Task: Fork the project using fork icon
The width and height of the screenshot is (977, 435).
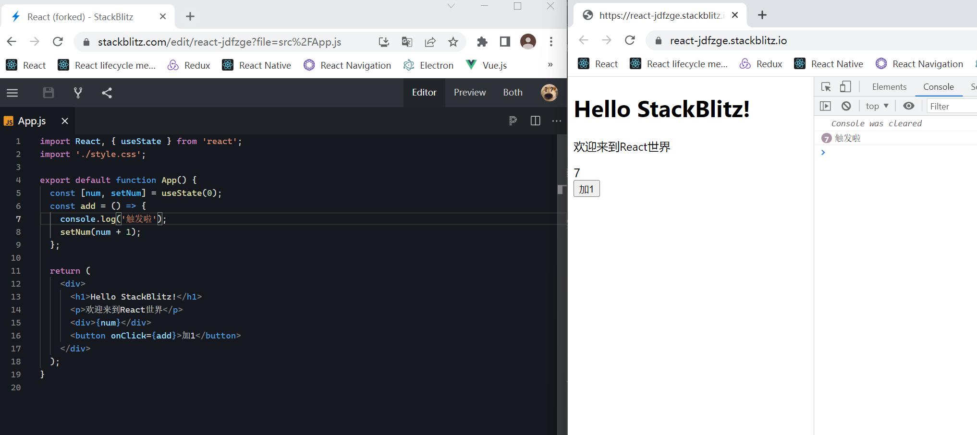Action: pyautogui.click(x=78, y=93)
